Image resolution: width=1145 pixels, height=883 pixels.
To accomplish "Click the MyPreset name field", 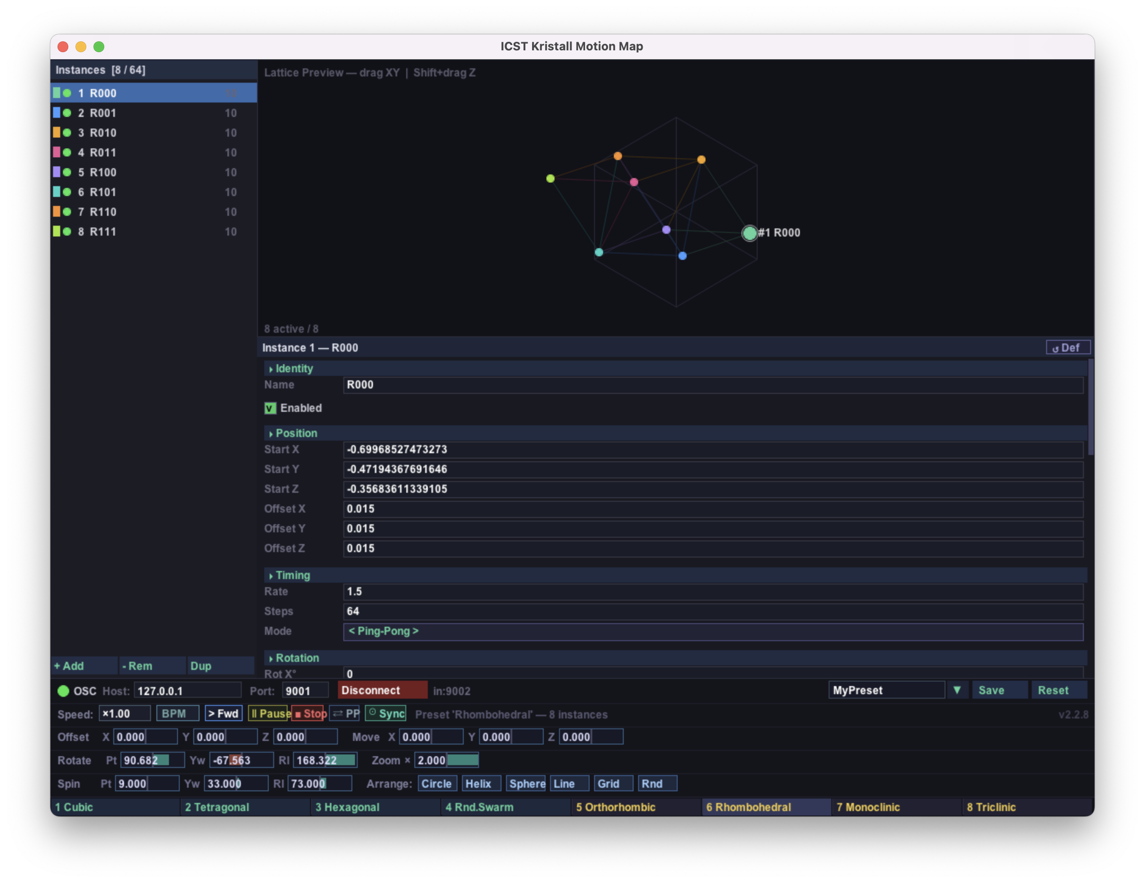I will point(887,691).
